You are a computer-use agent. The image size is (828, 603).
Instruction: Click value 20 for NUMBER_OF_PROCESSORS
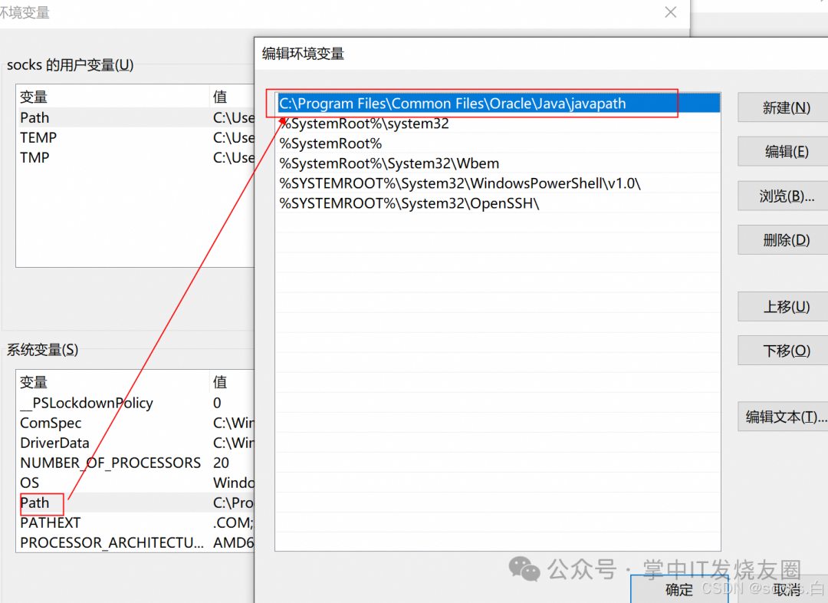(222, 463)
